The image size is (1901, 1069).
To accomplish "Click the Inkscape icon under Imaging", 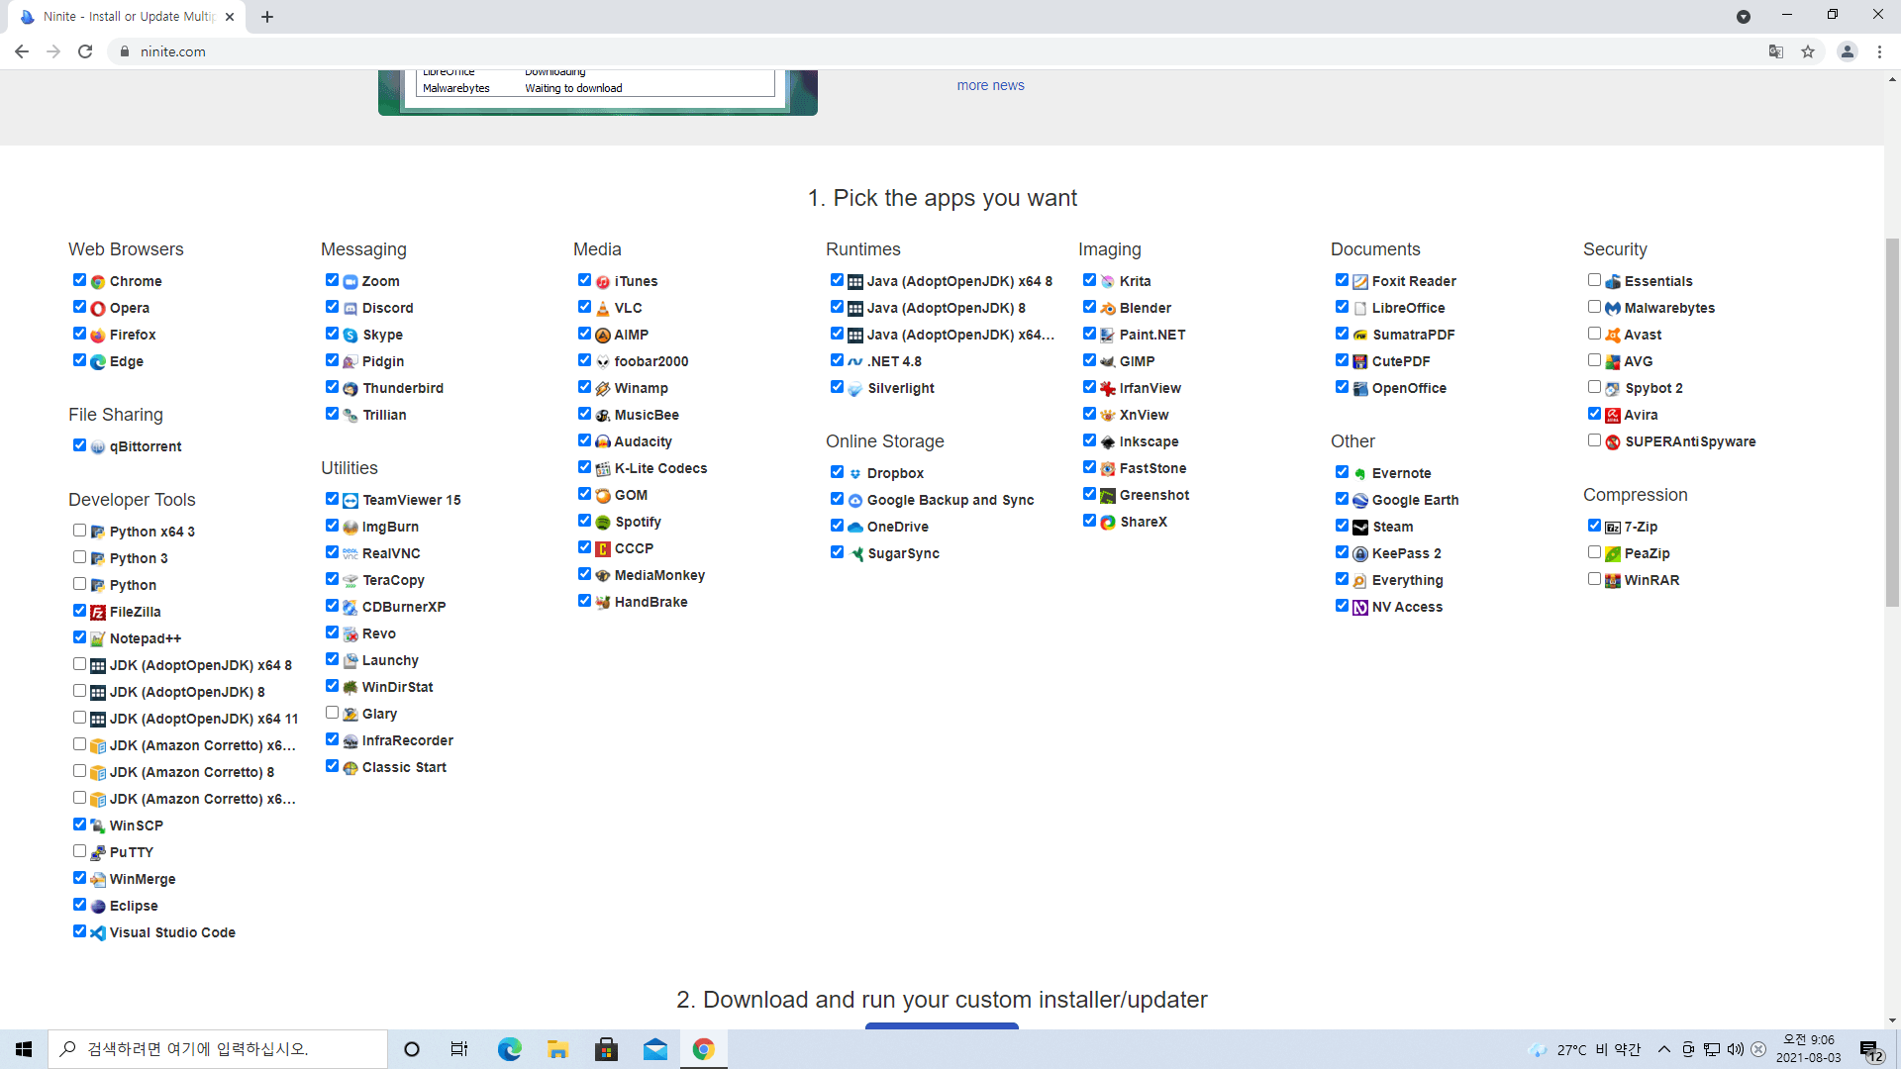I will click(x=1108, y=442).
